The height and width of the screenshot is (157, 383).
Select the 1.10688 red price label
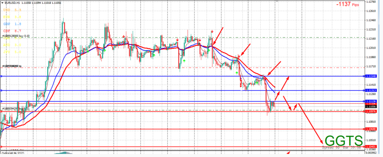[x=371, y=129]
